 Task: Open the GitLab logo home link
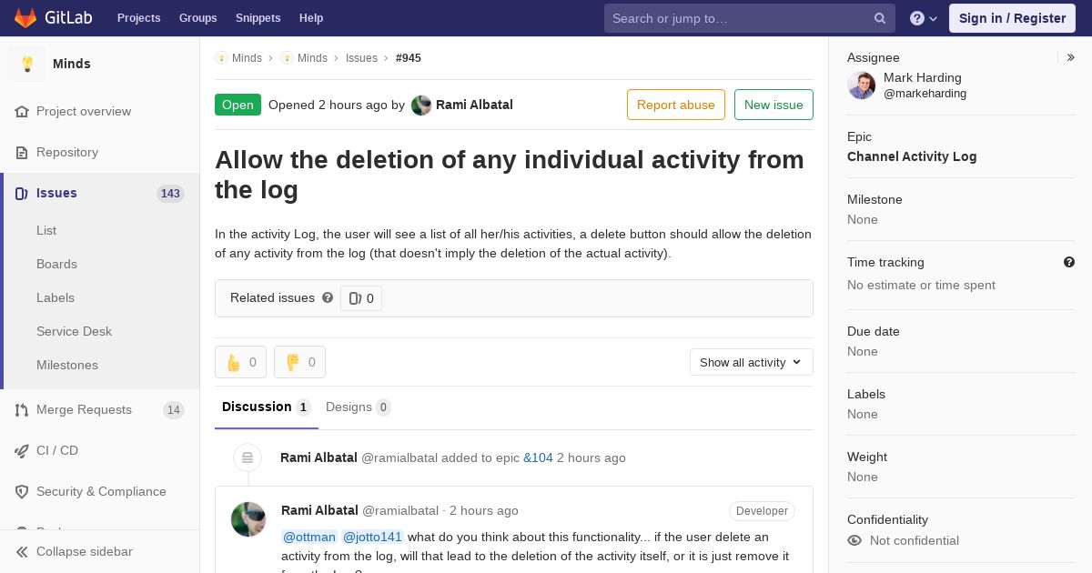coord(53,18)
